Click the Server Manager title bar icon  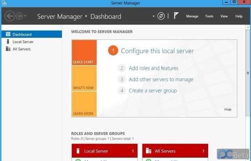pyautogui.click(x=4, y=3)
